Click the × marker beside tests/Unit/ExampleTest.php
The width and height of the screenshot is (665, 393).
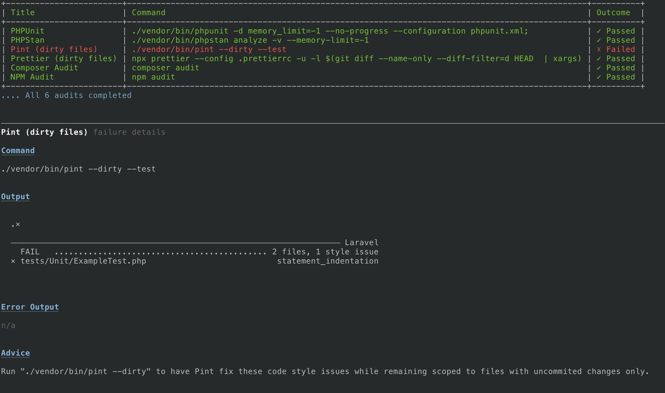[x=13, y=261]
